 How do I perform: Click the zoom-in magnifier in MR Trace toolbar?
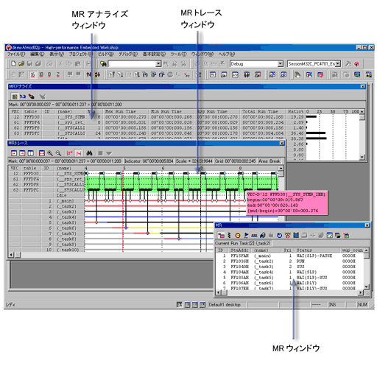pyautogui.click(x=50, y=153)
